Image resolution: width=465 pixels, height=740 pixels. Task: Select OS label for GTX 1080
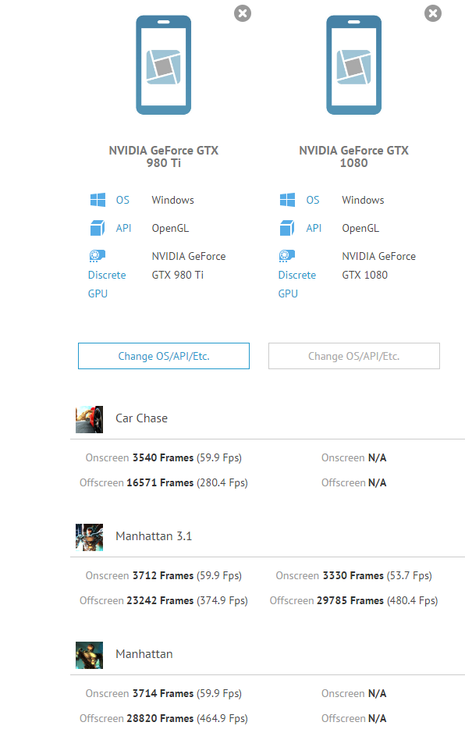point(313,200)
